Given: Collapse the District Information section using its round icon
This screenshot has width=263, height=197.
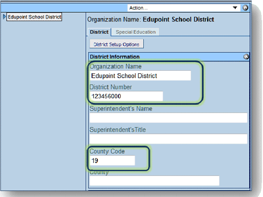Looking at the screenshot, I should tap(246, 57).
